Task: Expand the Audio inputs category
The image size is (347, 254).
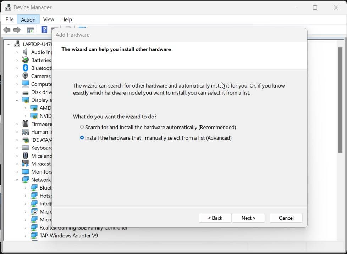Action: 17,52
